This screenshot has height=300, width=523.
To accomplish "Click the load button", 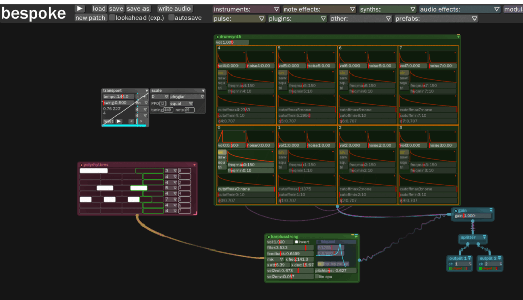I will click(x=99, y=8).
